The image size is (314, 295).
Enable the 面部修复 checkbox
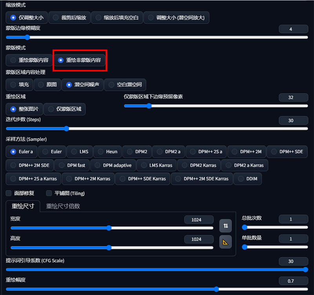pyautogui.click(x=9, y=193)
